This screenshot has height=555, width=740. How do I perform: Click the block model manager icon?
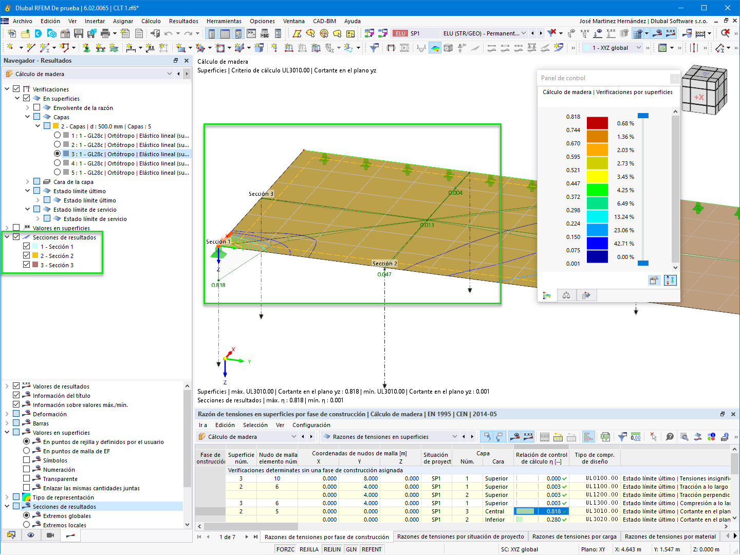[x=52, y=33]
